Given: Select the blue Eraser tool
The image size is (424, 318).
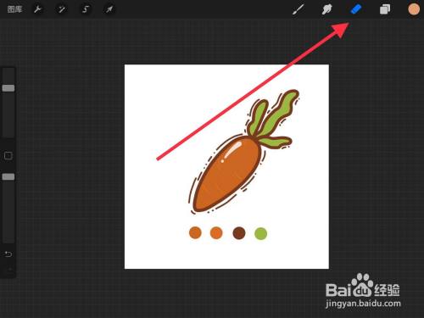Looking at the screenshot, I should pos(356,9).
